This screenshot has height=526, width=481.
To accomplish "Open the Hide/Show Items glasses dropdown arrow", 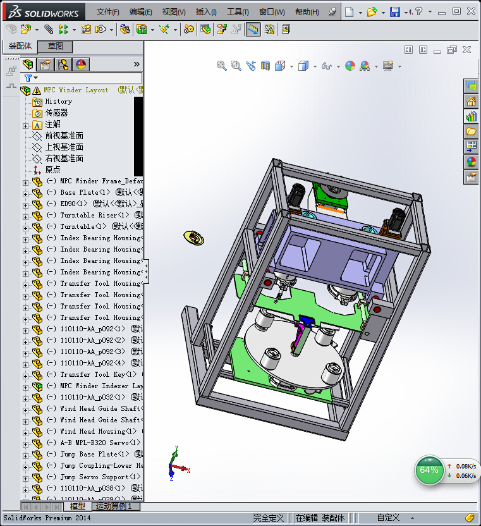I will click(x=338, y=66).
